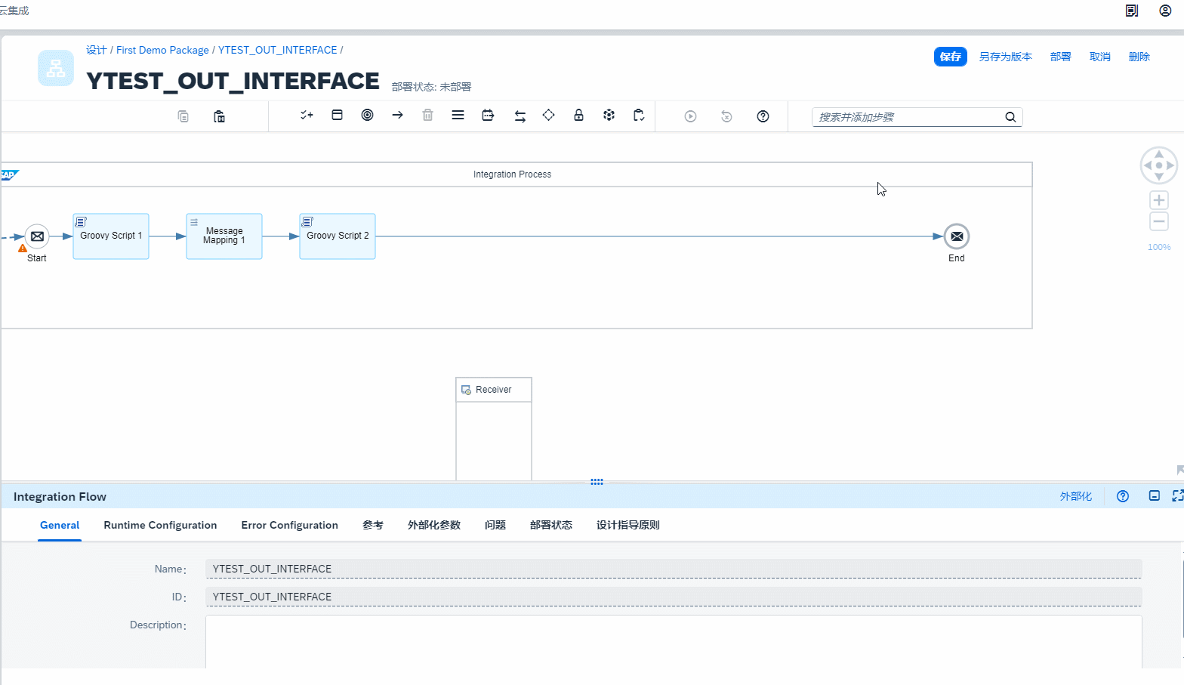Click into the Description text field
The width and height of the screenshot is (1184, 685).
tap(673, 641)
